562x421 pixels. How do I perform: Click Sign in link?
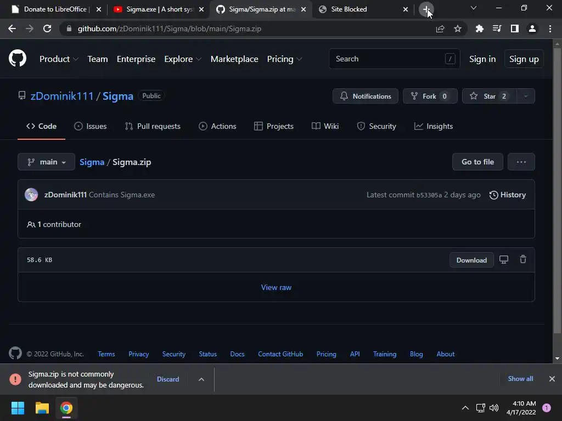[x=482, y=59]
